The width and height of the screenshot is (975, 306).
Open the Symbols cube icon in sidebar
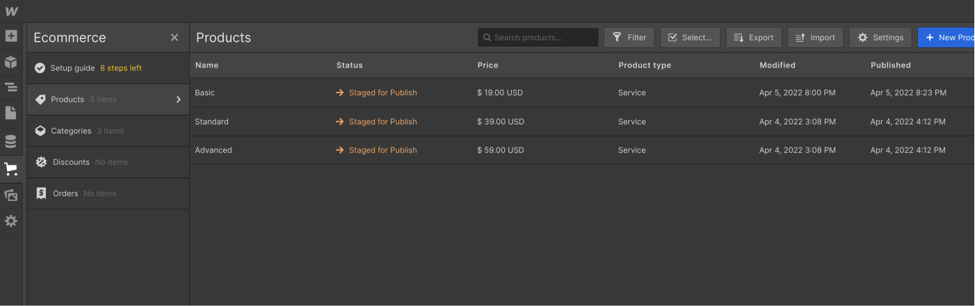click(11, 63)
